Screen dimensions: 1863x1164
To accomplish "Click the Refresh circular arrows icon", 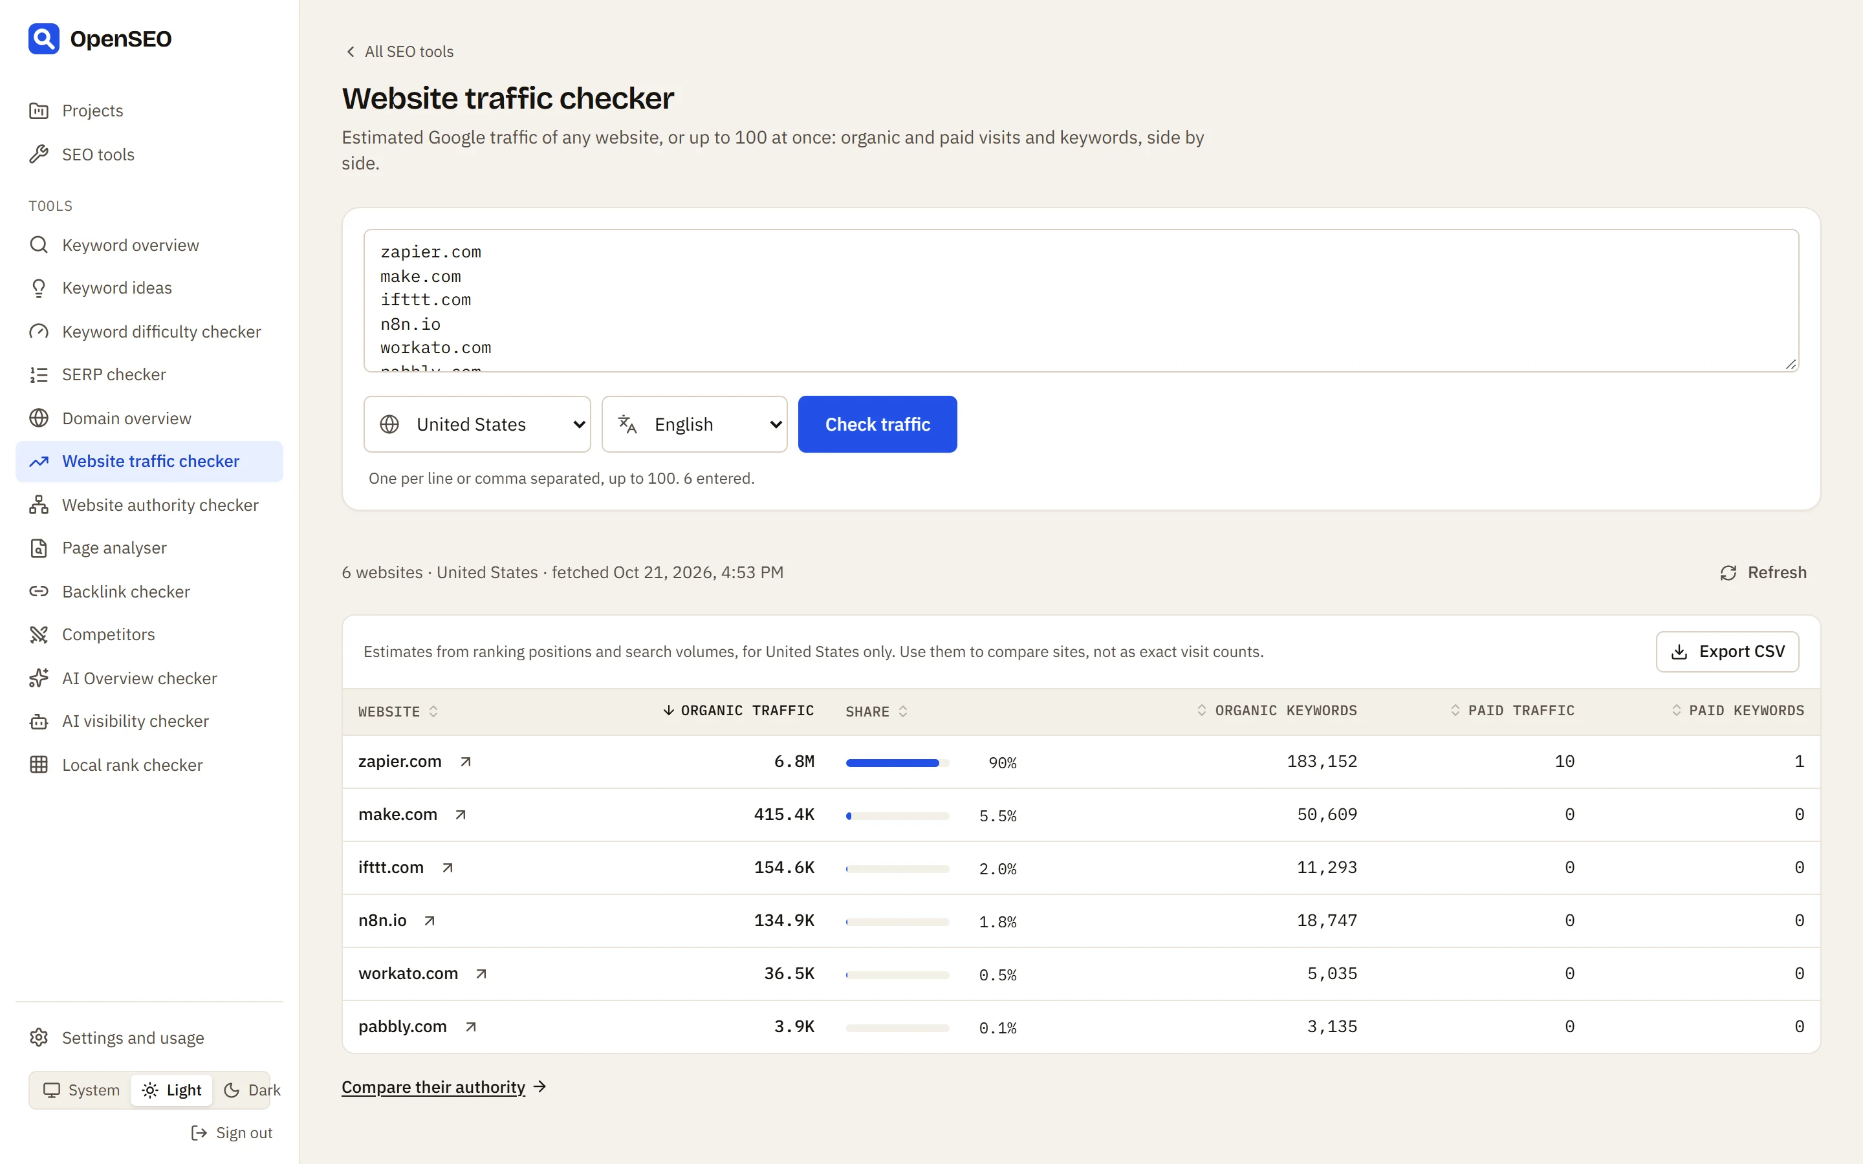I will (1728, 573).
